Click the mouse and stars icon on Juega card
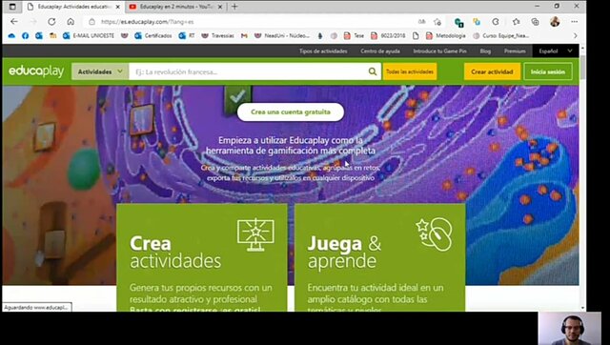Image resolution: width=610 pixels, height=345 pixels. click(x=434, y=234)
